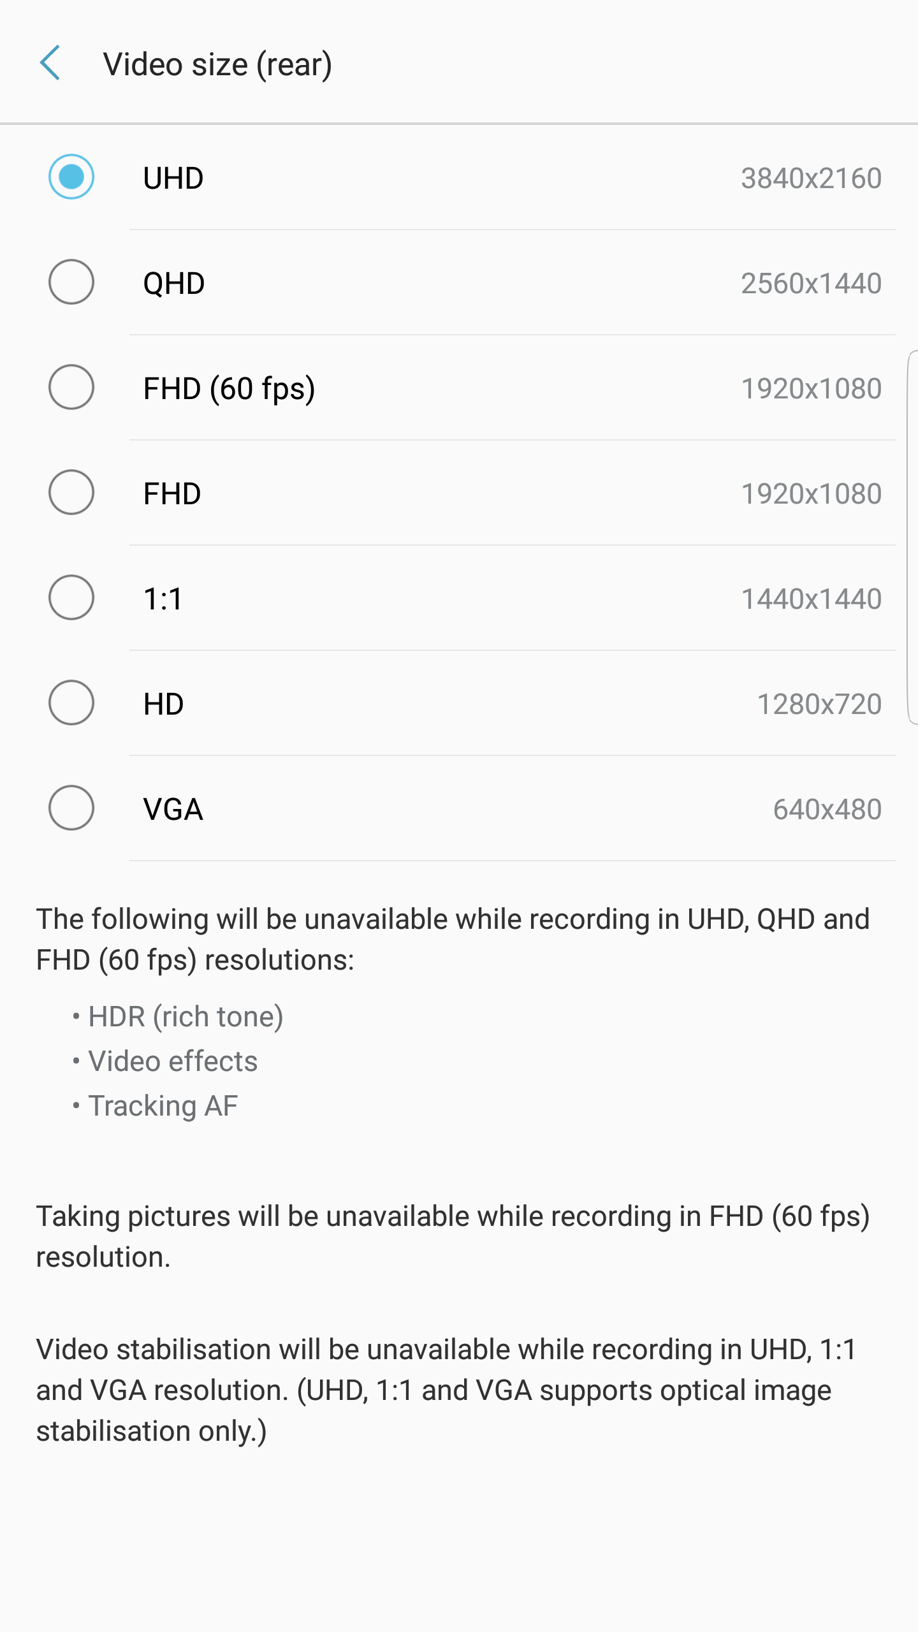This screenshot has height=1632, width=918.
Task: Click the 2560x1440 resolution value
Action: (811, 283)
